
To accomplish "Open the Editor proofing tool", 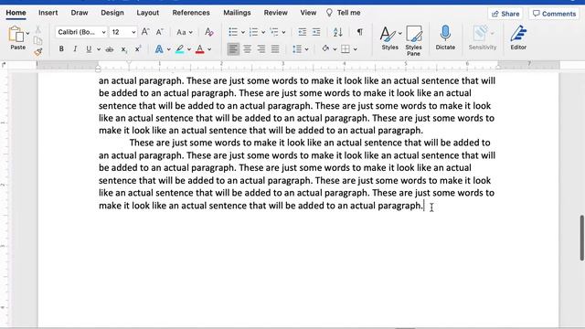I will 518,37.
